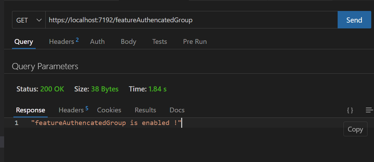Open the request Headers tab with badge 2

coord(64,41)
